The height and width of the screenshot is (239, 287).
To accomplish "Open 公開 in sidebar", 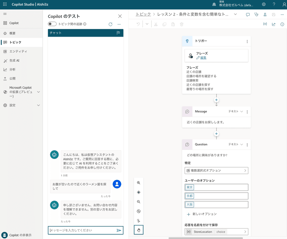I will [21, 78].
